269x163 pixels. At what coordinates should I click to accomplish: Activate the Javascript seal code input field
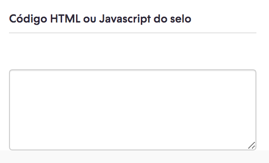(x=133, y=110)
